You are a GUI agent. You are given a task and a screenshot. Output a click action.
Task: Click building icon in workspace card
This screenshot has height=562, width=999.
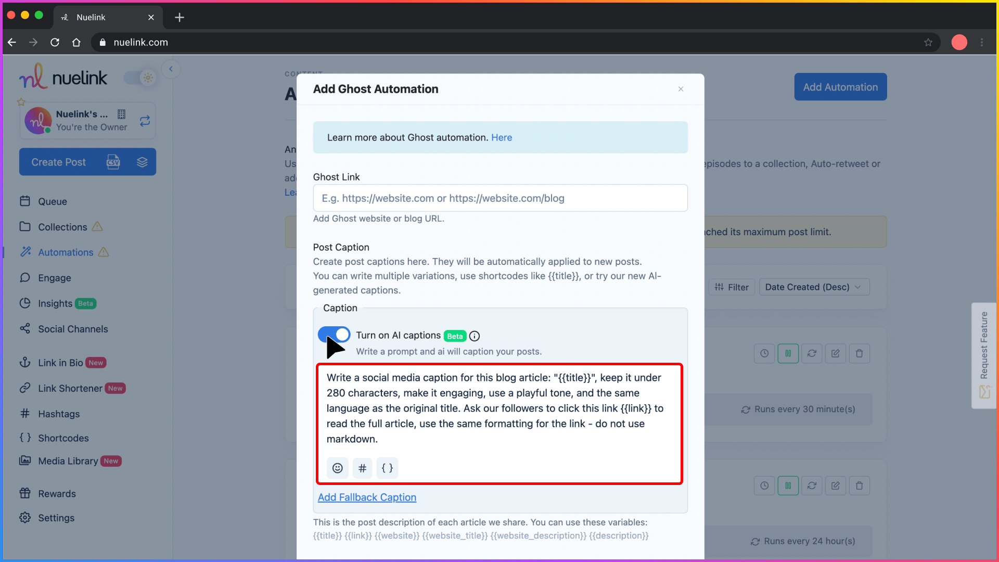[121, 114]
